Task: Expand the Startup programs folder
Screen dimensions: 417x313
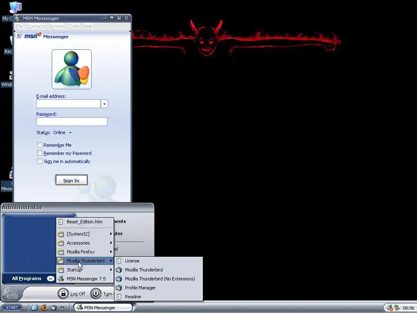Action: pyautogui.click(x=85, y=270)
